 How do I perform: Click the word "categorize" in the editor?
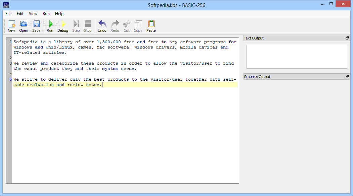[64, 63]
